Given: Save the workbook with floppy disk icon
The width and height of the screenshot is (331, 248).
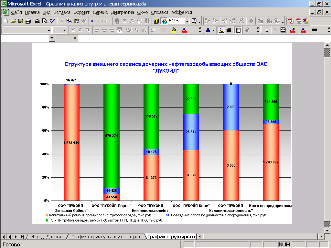Looking at the screenshot, I should [x=20, y=21].
